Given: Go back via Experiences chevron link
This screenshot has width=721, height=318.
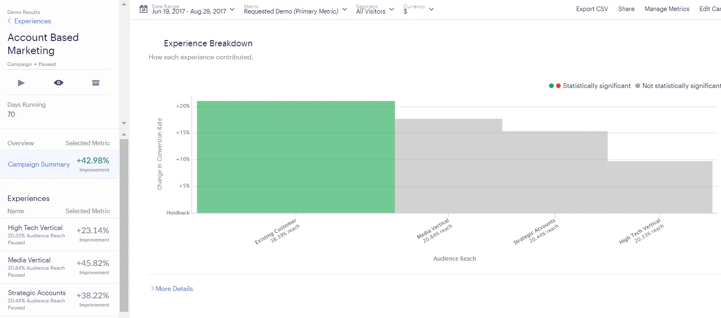Looking at the screenshot, I should click(29, 21).
